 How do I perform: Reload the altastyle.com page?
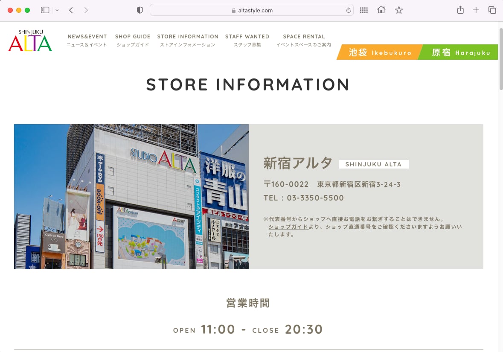pyautogui.click(x=348, y=10)
